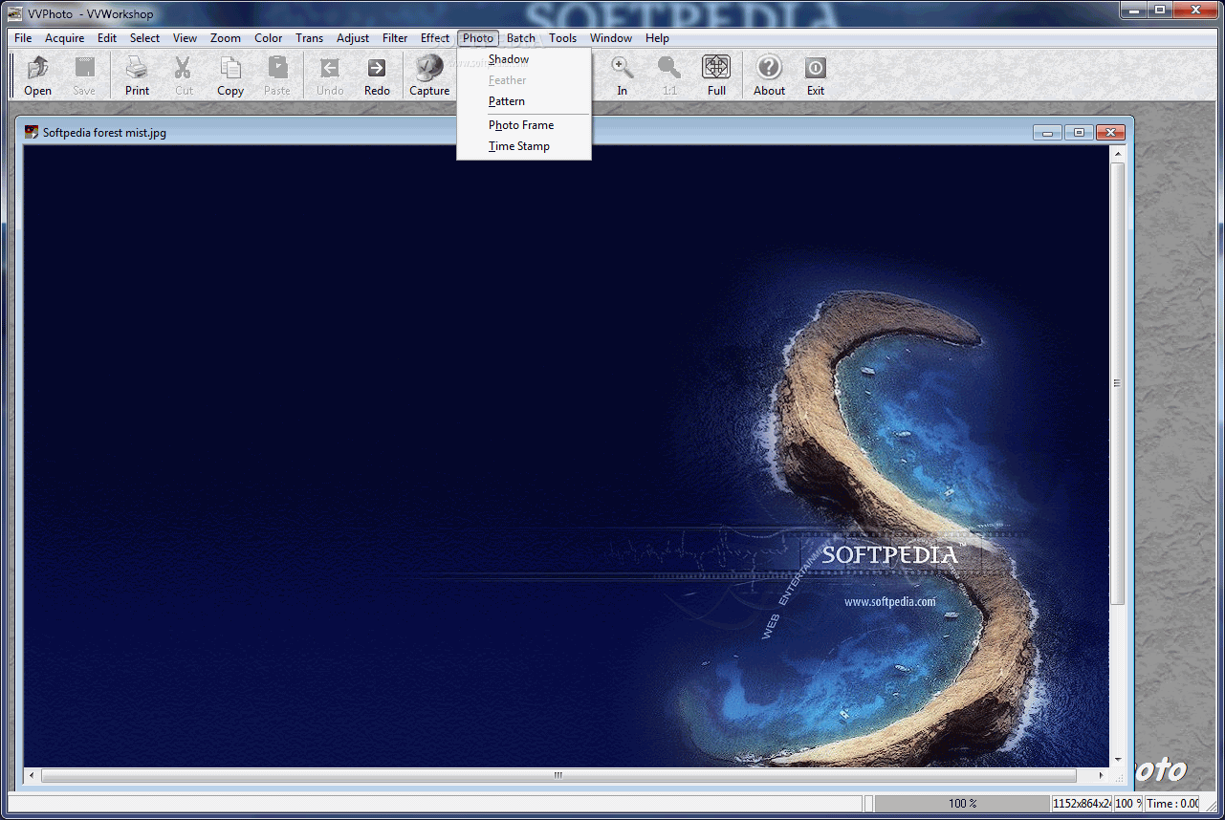Screen dimensions: 1225x820
Task: Click the Cut scissors icon
Action: (183, 68)
